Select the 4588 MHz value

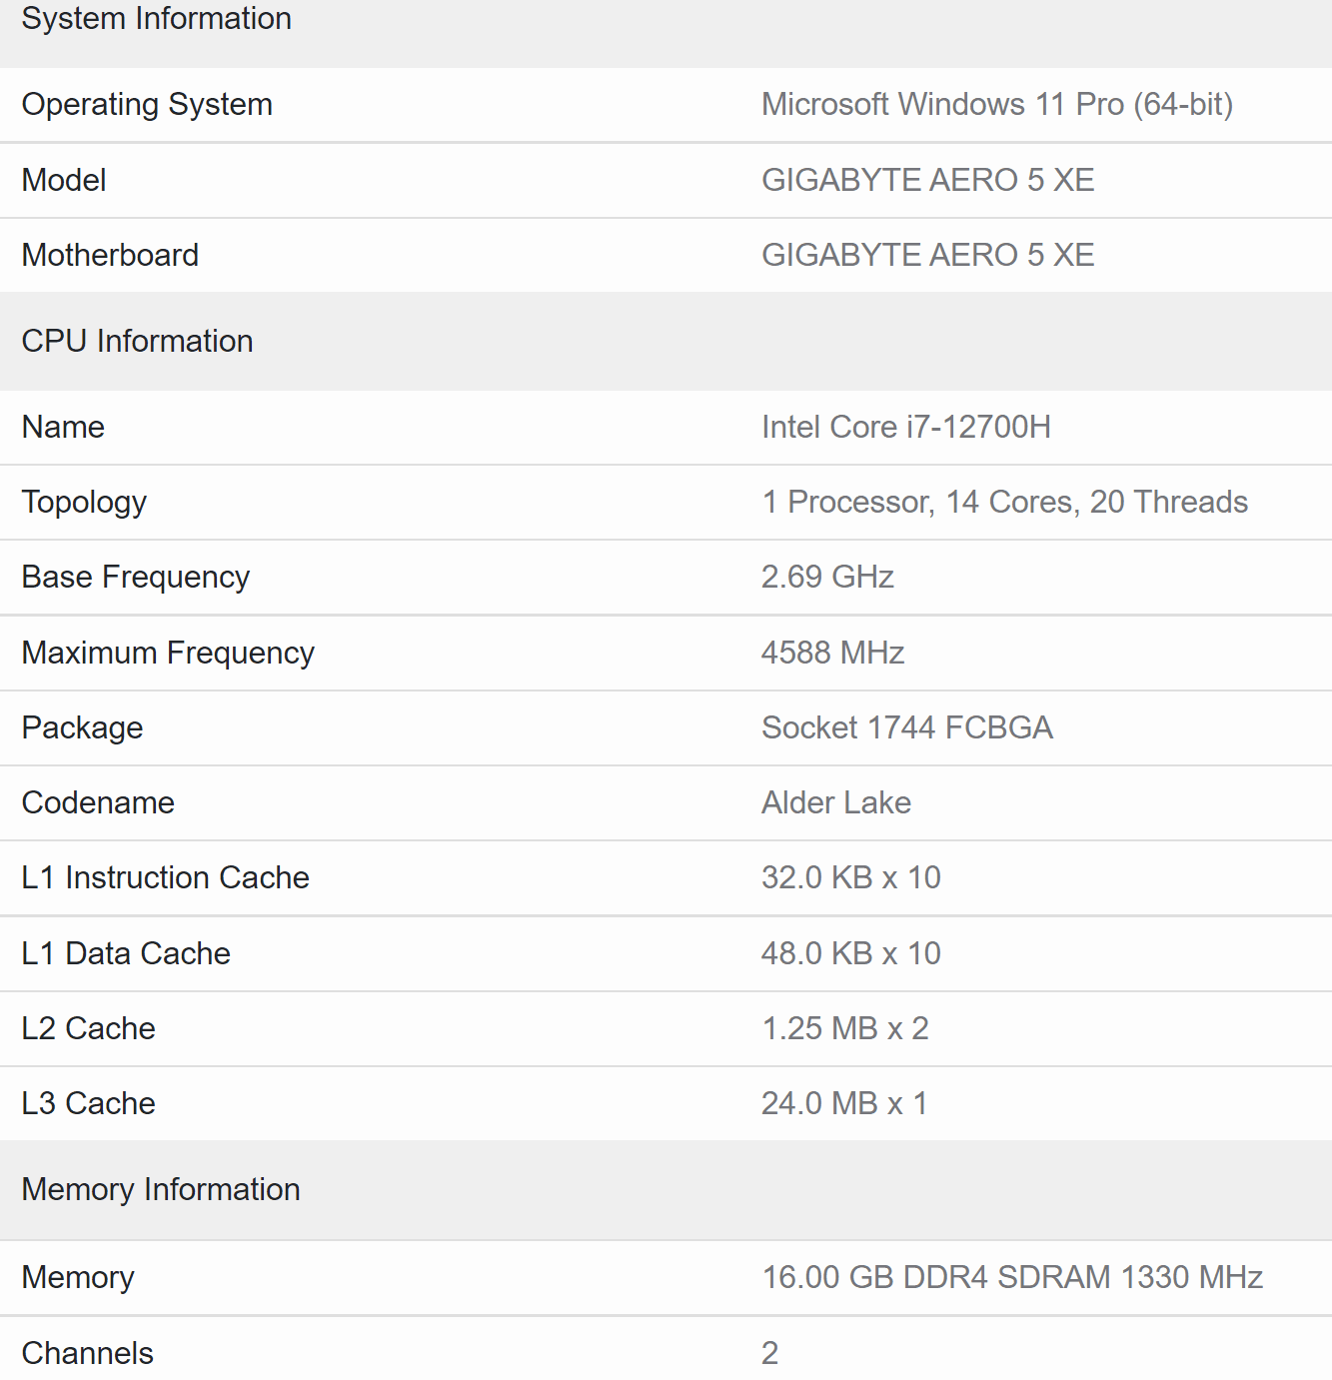[832, 654]
